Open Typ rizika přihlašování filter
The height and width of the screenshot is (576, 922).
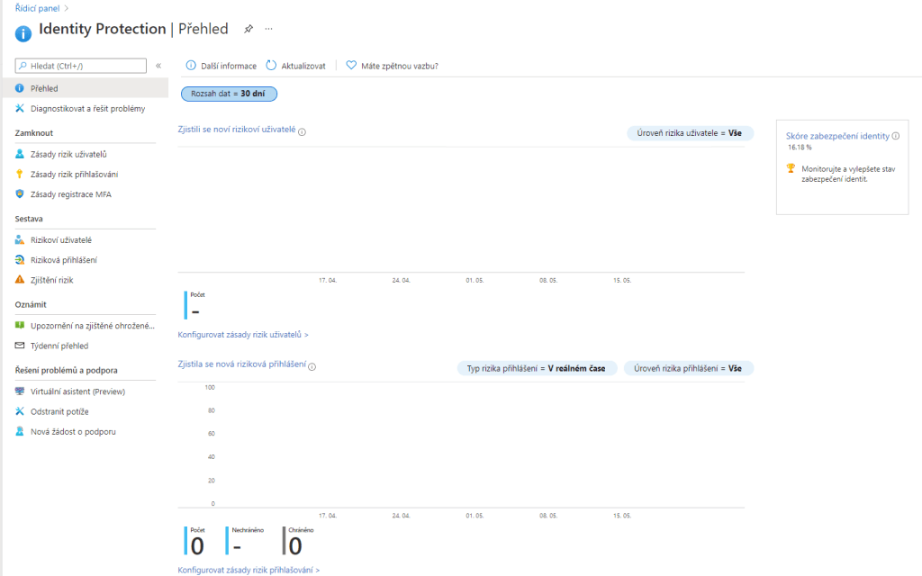(x=538, y=368)
